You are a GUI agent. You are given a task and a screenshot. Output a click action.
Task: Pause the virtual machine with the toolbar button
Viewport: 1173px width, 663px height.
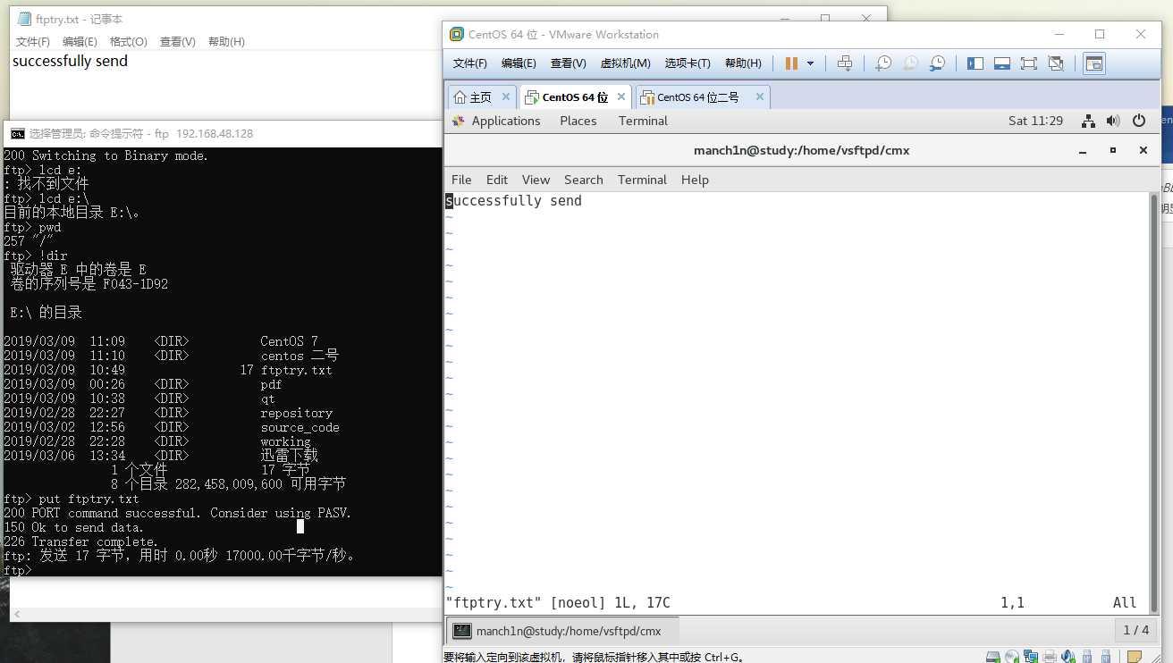tap(791, 63)
